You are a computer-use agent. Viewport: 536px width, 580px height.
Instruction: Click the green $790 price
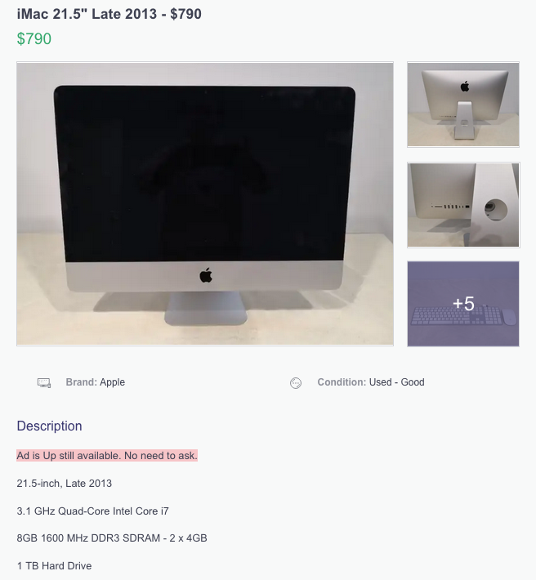(34, 39)
